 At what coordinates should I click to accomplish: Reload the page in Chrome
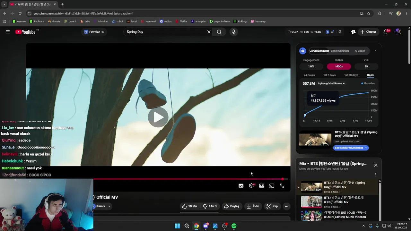20,13
